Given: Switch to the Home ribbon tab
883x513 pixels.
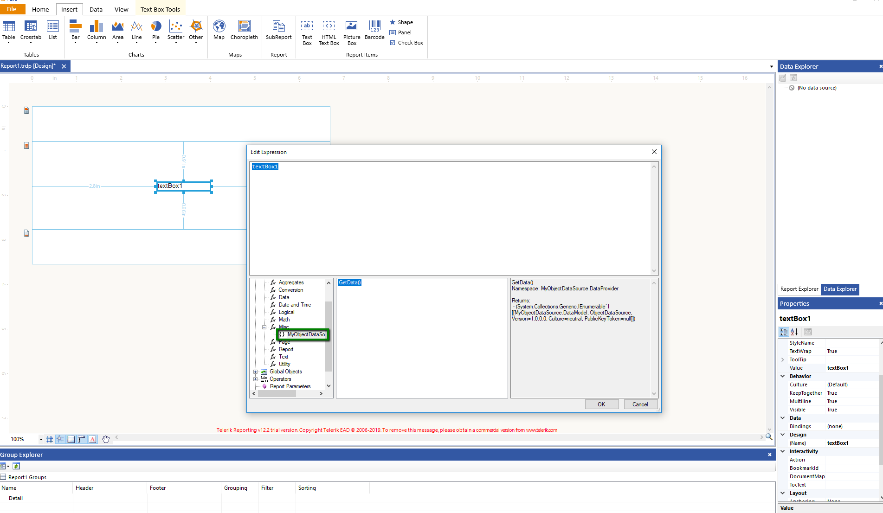Looking at the screenshot, I should (x=40, y=9).
